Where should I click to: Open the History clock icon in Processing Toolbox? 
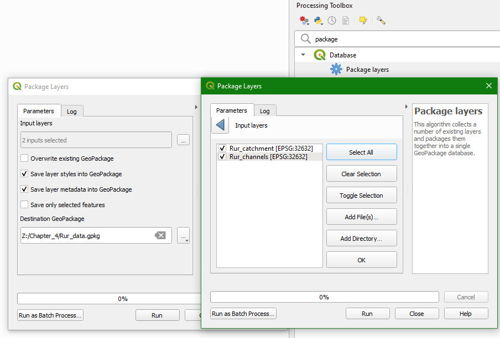[332, 20]
